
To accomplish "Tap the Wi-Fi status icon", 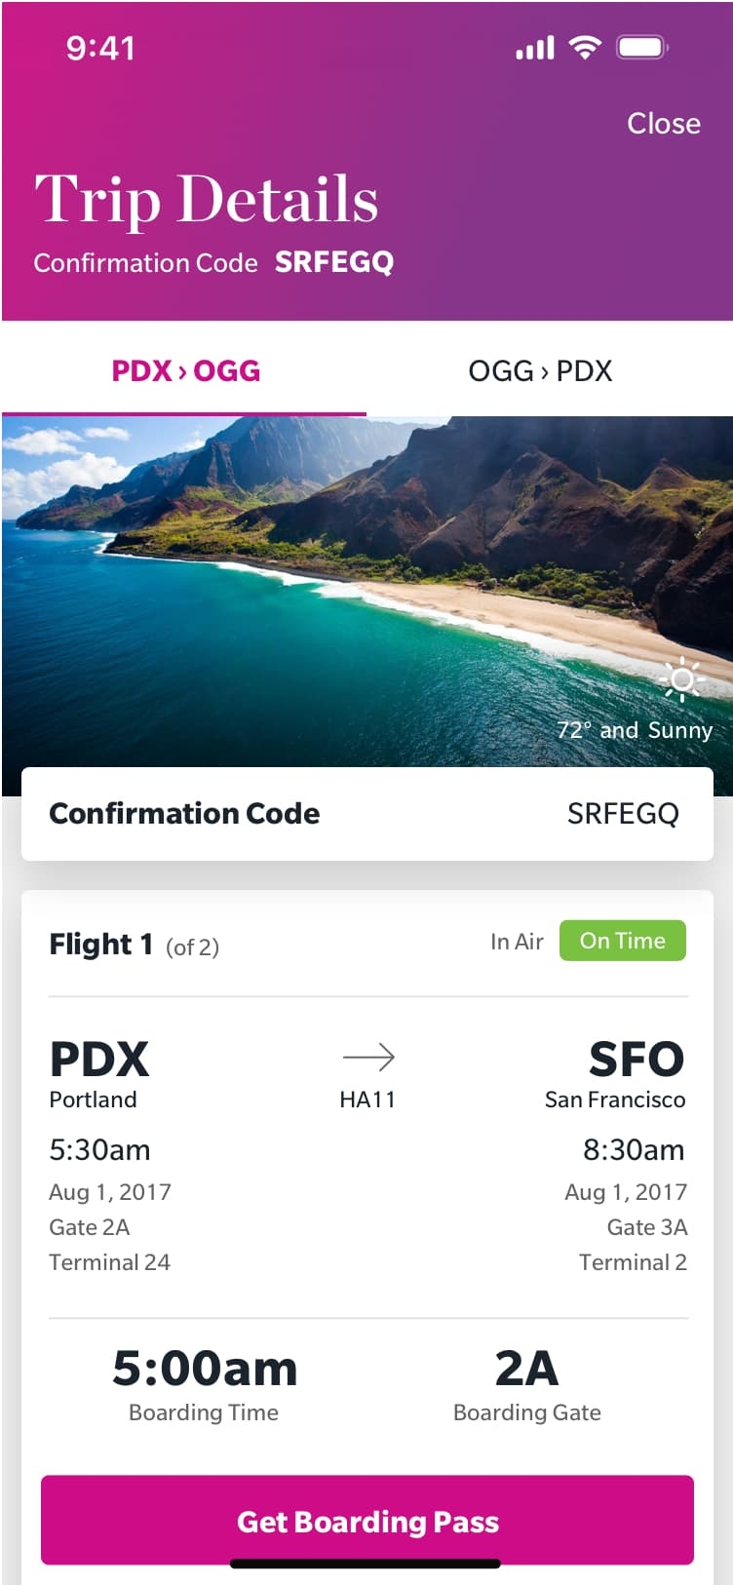I will [x=585, y=47].
